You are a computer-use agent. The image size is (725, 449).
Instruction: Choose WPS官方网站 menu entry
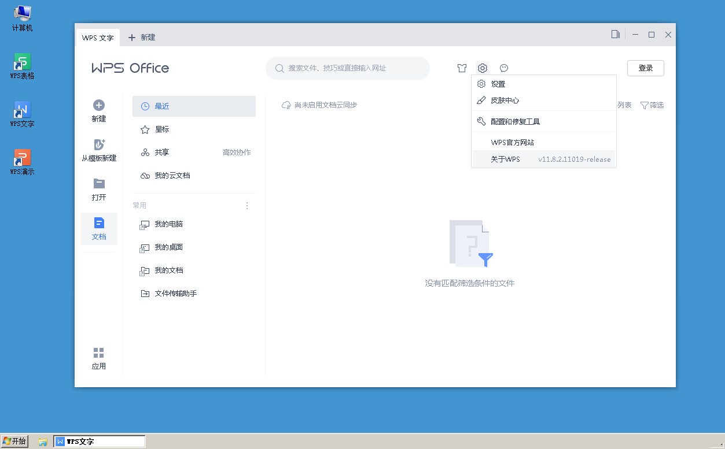pos(544,143)
